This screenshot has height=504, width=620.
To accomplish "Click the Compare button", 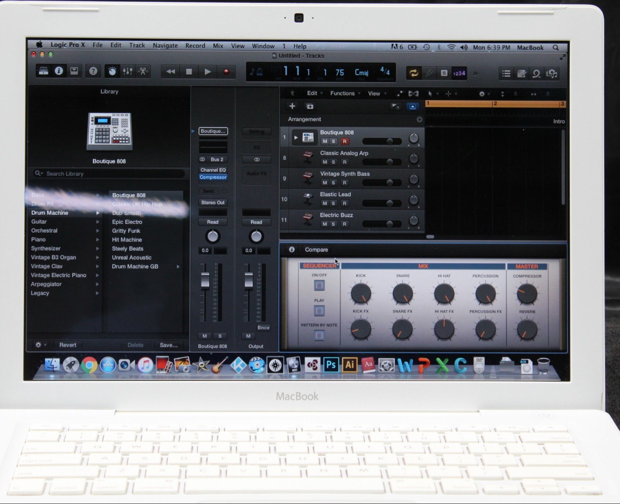I will [x=316, y=250].
